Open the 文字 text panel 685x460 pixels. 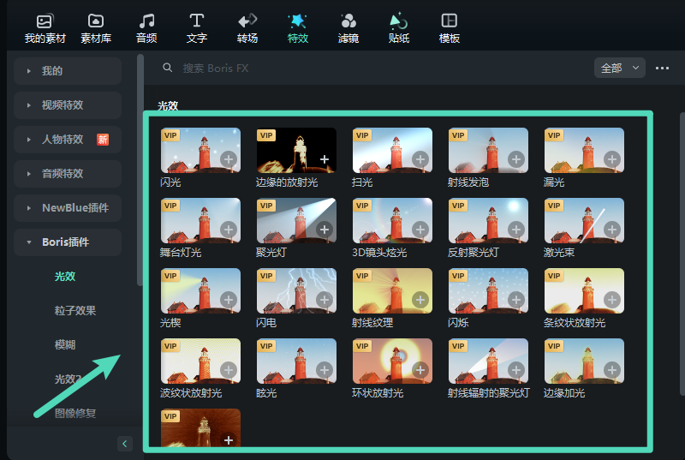coord(197,27)
